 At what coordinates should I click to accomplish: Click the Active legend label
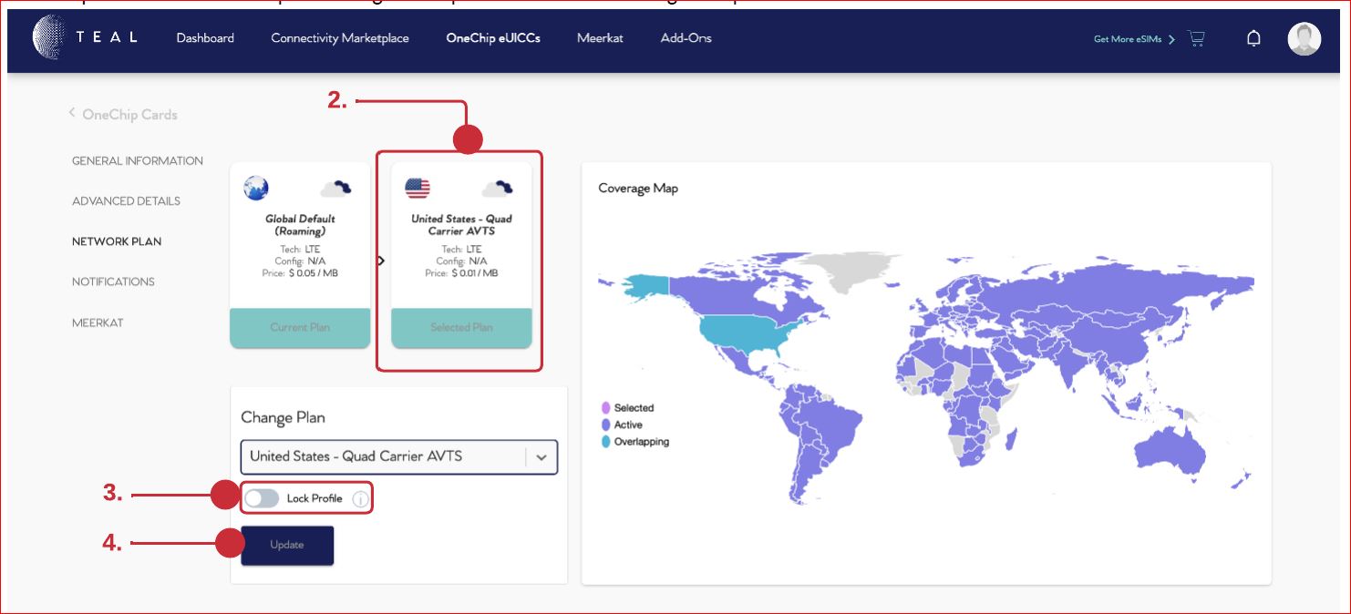[628, 425]
